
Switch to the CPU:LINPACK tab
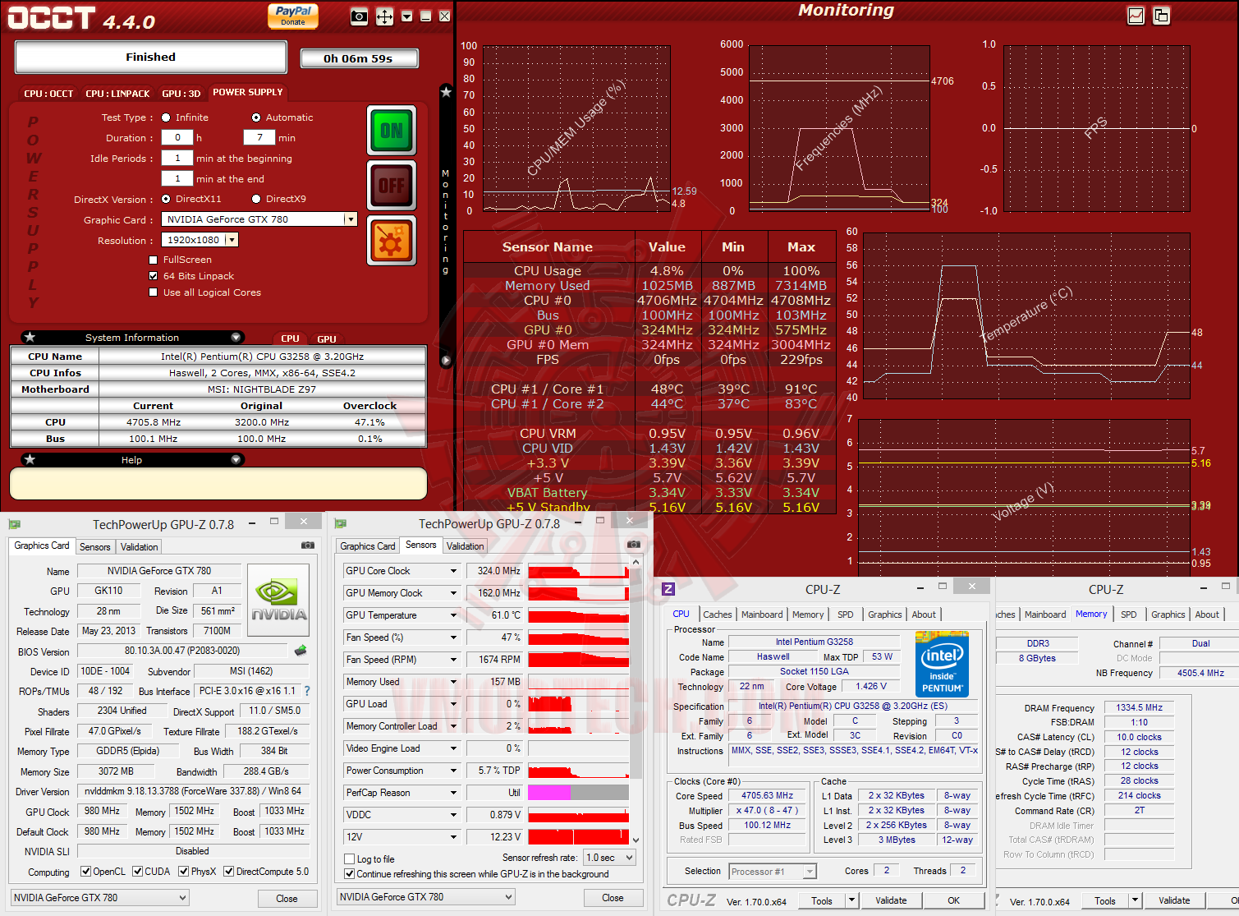[x=117, y=94]
